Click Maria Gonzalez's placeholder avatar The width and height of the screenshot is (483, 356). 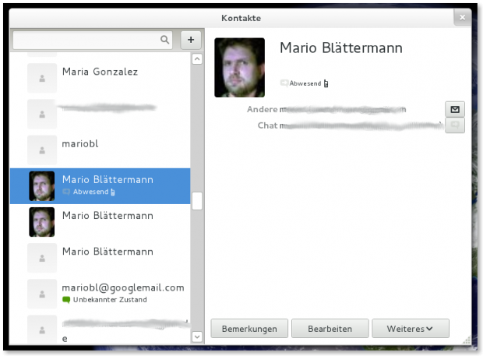42,78
